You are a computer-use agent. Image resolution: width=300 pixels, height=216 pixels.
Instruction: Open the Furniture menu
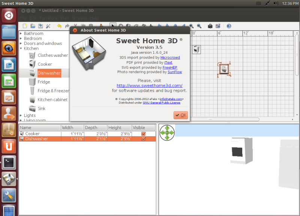pyautogui.click(x=49, y=18)
